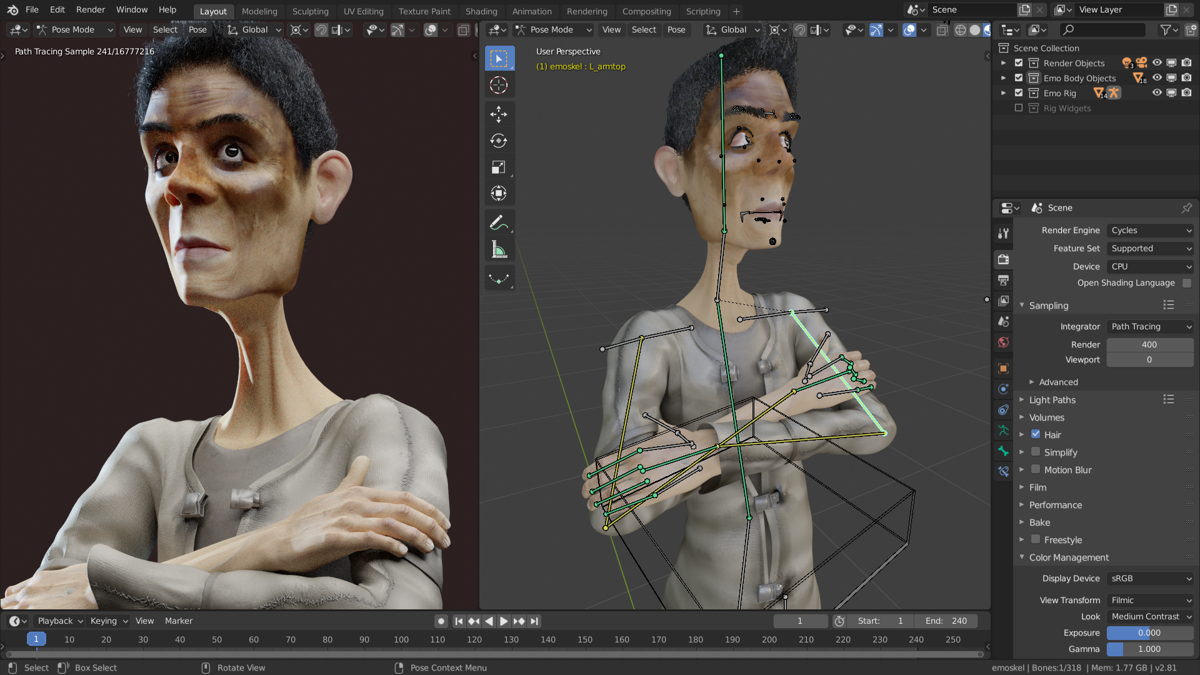Switch to the Shading workspace tab

pos(481,11)
